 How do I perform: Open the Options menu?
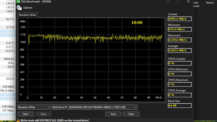tap(28, 8)
